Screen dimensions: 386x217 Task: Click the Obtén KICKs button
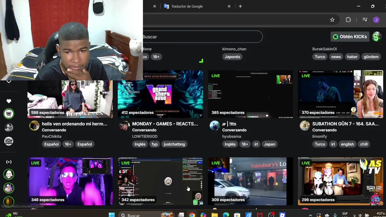point(350,37)
